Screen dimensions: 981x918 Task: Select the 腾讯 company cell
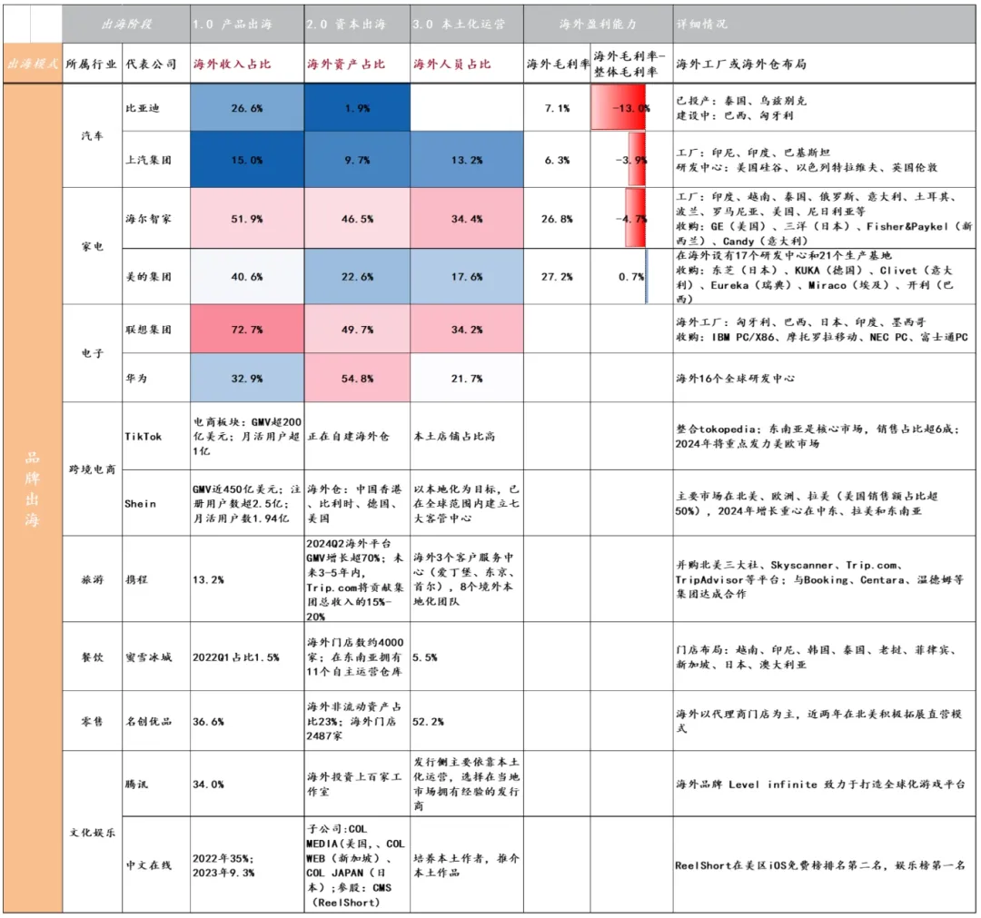coord(156,784)
